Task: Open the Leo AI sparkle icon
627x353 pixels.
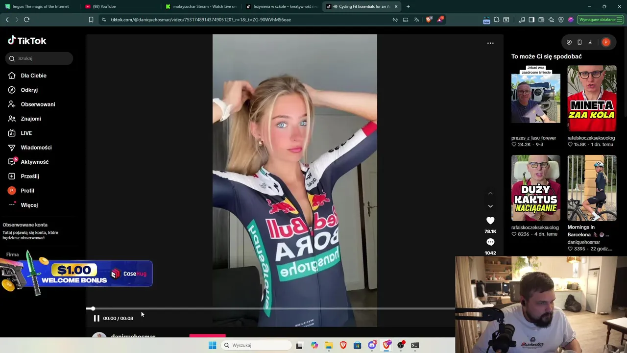Action: point(551,20)
